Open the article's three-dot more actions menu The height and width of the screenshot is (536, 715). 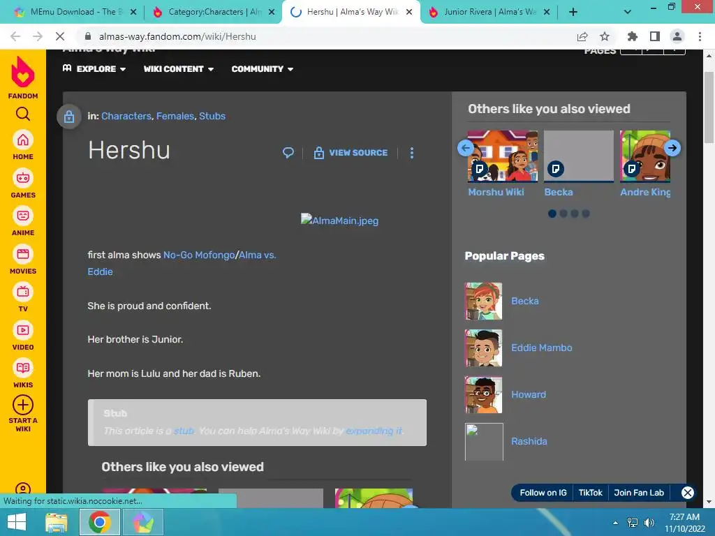pos(412,153)
